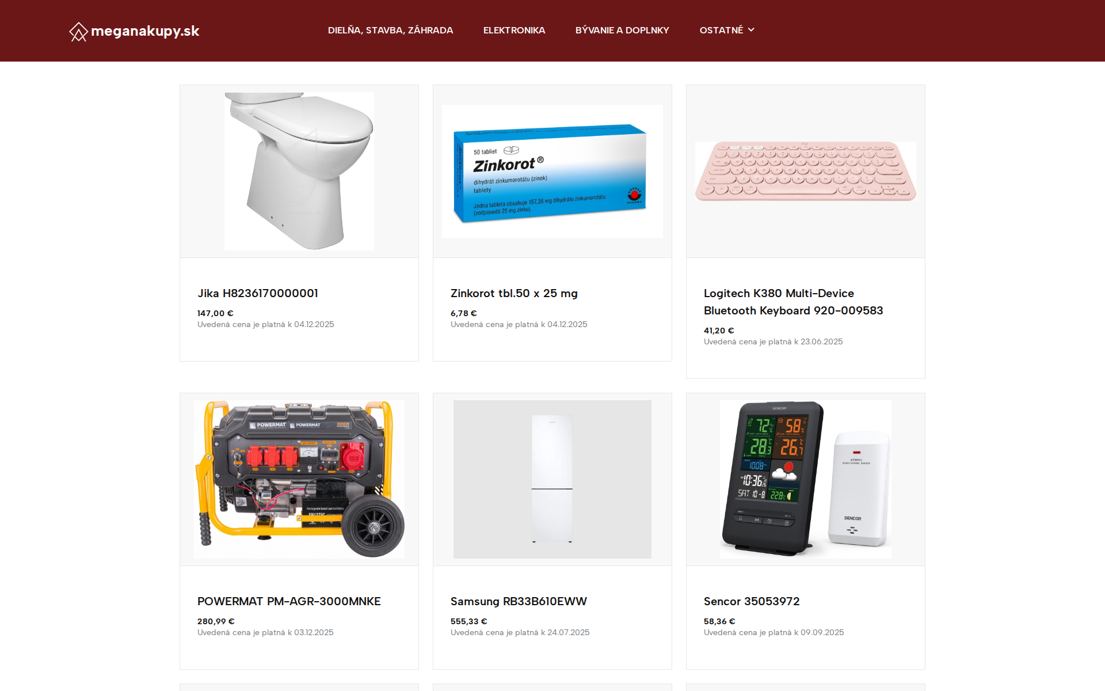Click the meganakupy.sk logo icon

tap(78, 31)
